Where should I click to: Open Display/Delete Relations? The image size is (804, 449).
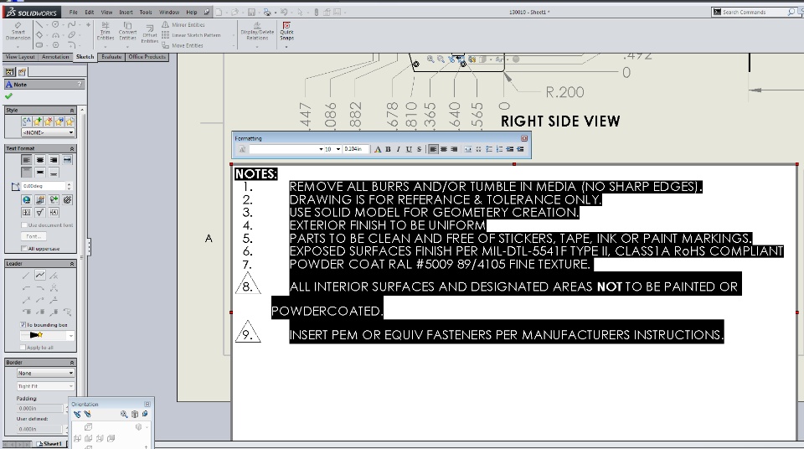[257, 31]
